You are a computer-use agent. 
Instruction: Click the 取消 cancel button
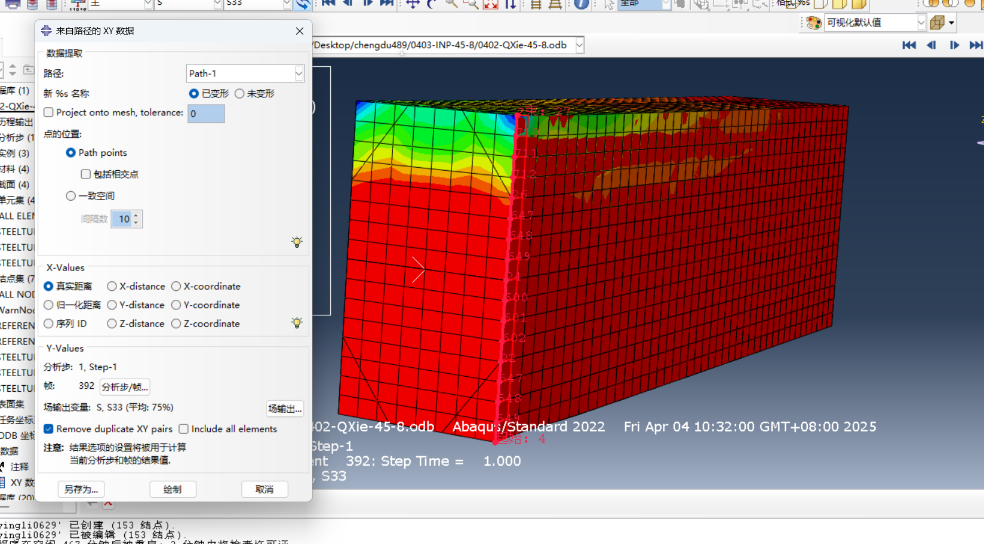pyautogui.click(x=265, y=489)
